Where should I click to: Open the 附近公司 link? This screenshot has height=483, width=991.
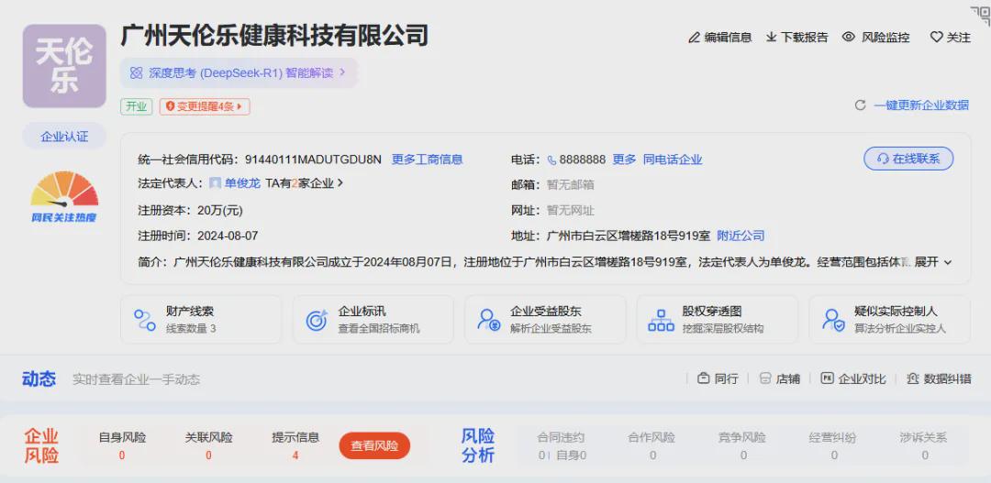coord(740,236)
